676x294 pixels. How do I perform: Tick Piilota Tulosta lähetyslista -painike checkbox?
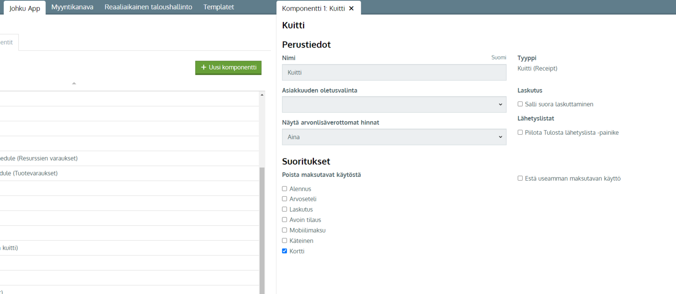pos(520,132)
